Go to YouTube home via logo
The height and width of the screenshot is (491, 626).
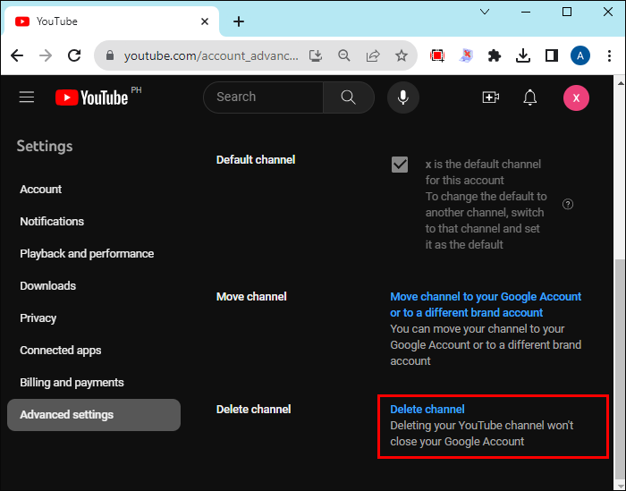92,97
